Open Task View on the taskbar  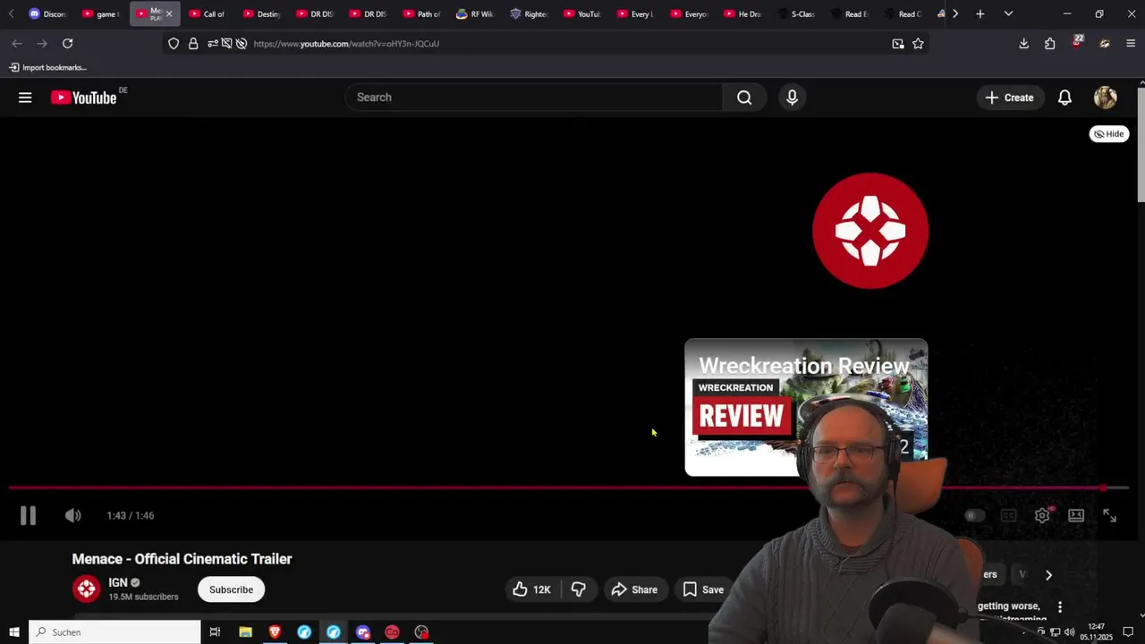click(215, 632)
